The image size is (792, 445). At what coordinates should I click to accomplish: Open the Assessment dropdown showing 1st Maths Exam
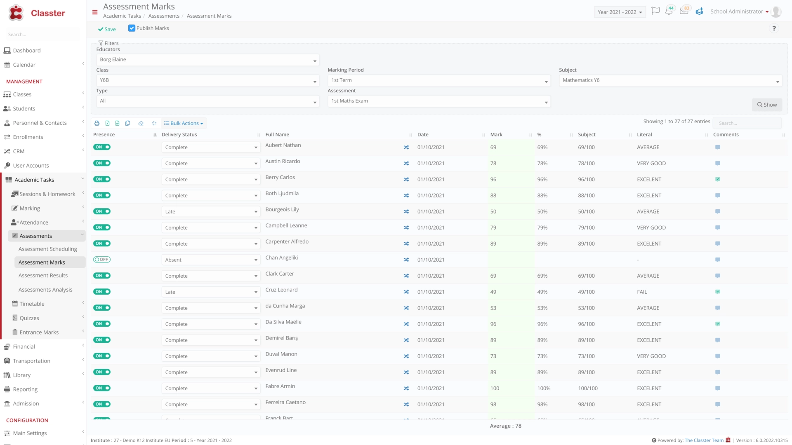[439, 101]
